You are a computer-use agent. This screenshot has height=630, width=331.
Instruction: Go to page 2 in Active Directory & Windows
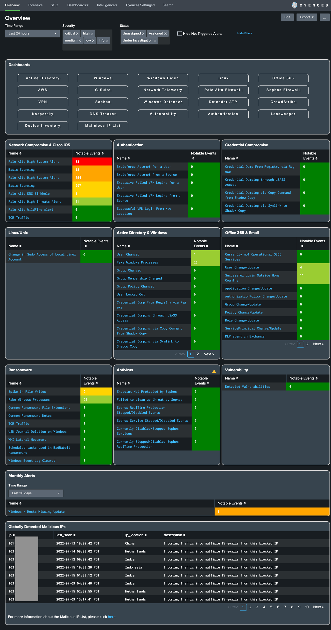[198, 354]
